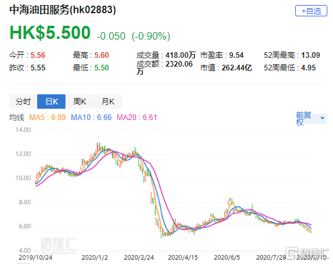This screenshot has width=333, height=264.
Task: Click the 2019/10/24 date on the x-axis
Action: [x=35, y=258]
